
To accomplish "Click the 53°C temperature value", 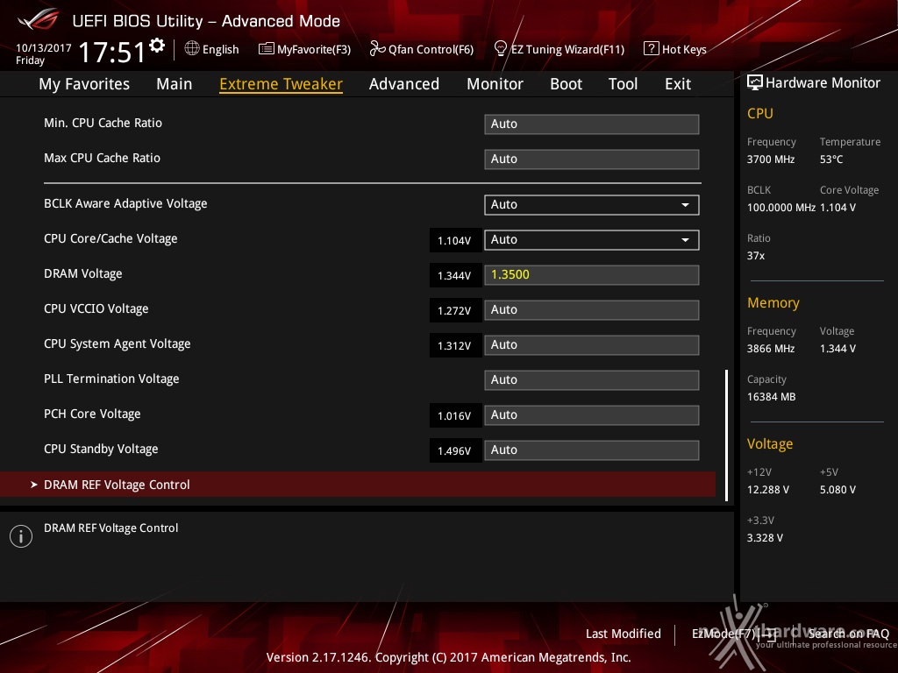I will pos(831,159).
